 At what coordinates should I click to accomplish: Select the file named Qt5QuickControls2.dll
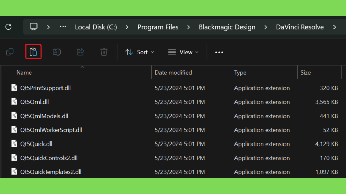49,158
